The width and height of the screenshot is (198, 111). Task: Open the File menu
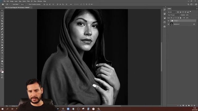(4, 1)
